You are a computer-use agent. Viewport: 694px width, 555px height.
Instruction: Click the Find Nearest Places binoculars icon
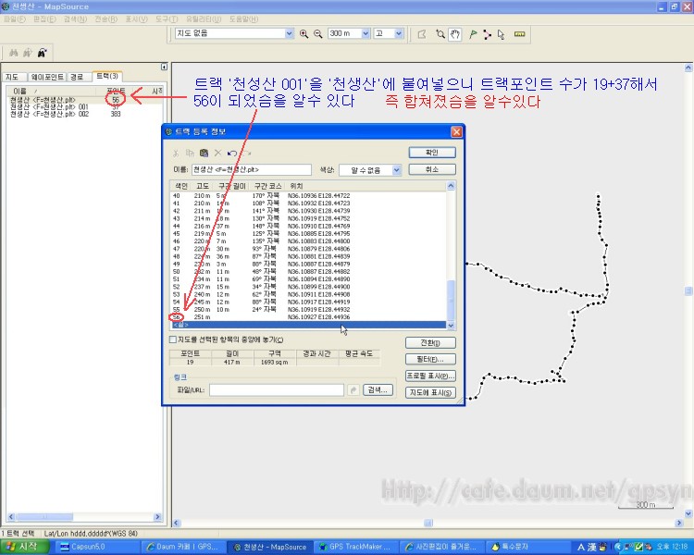click(x=28, y=53)
